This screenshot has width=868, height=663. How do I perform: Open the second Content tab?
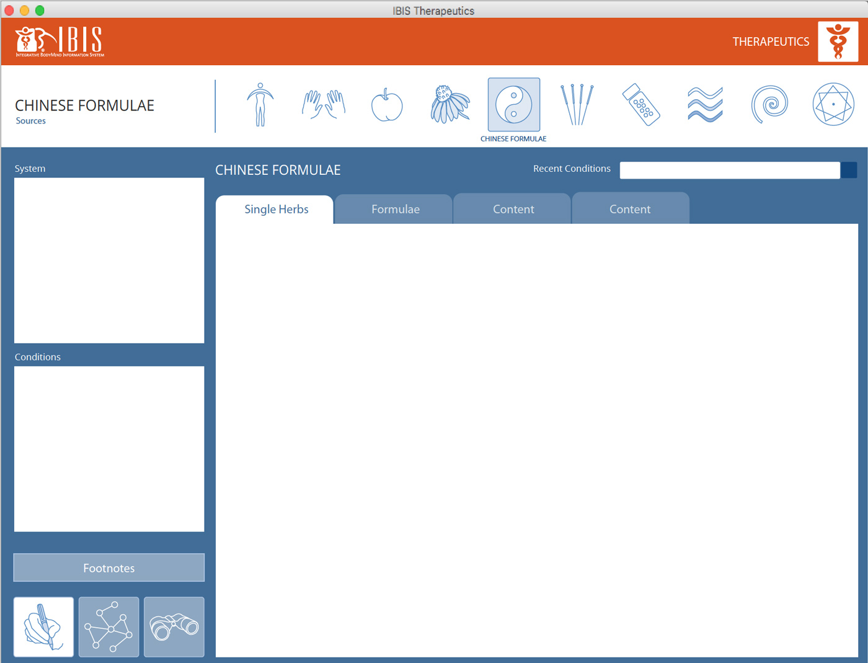[x=630, y=210]
